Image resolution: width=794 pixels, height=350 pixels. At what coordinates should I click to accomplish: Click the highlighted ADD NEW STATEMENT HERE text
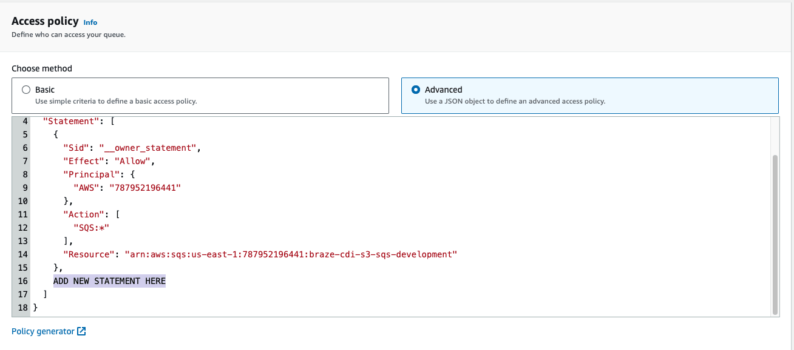[x=109, y=281]
